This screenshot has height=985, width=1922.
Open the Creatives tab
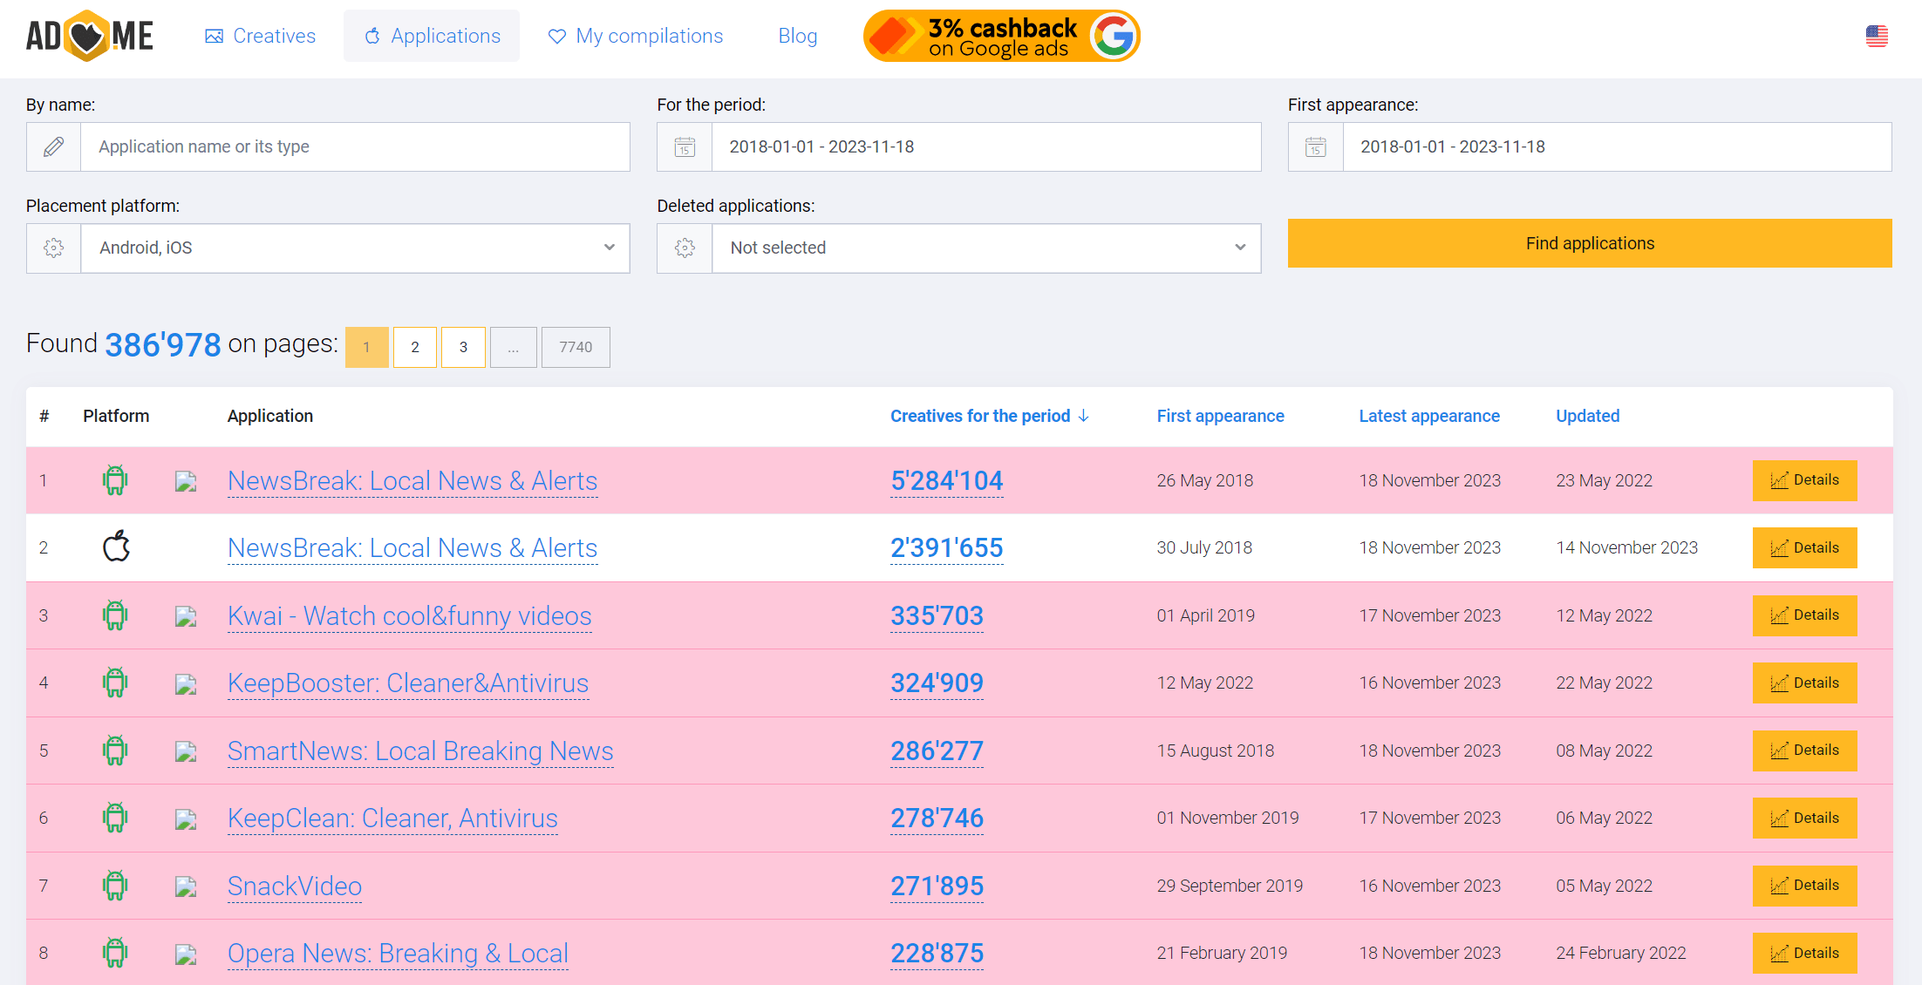[x=260, y=36]
